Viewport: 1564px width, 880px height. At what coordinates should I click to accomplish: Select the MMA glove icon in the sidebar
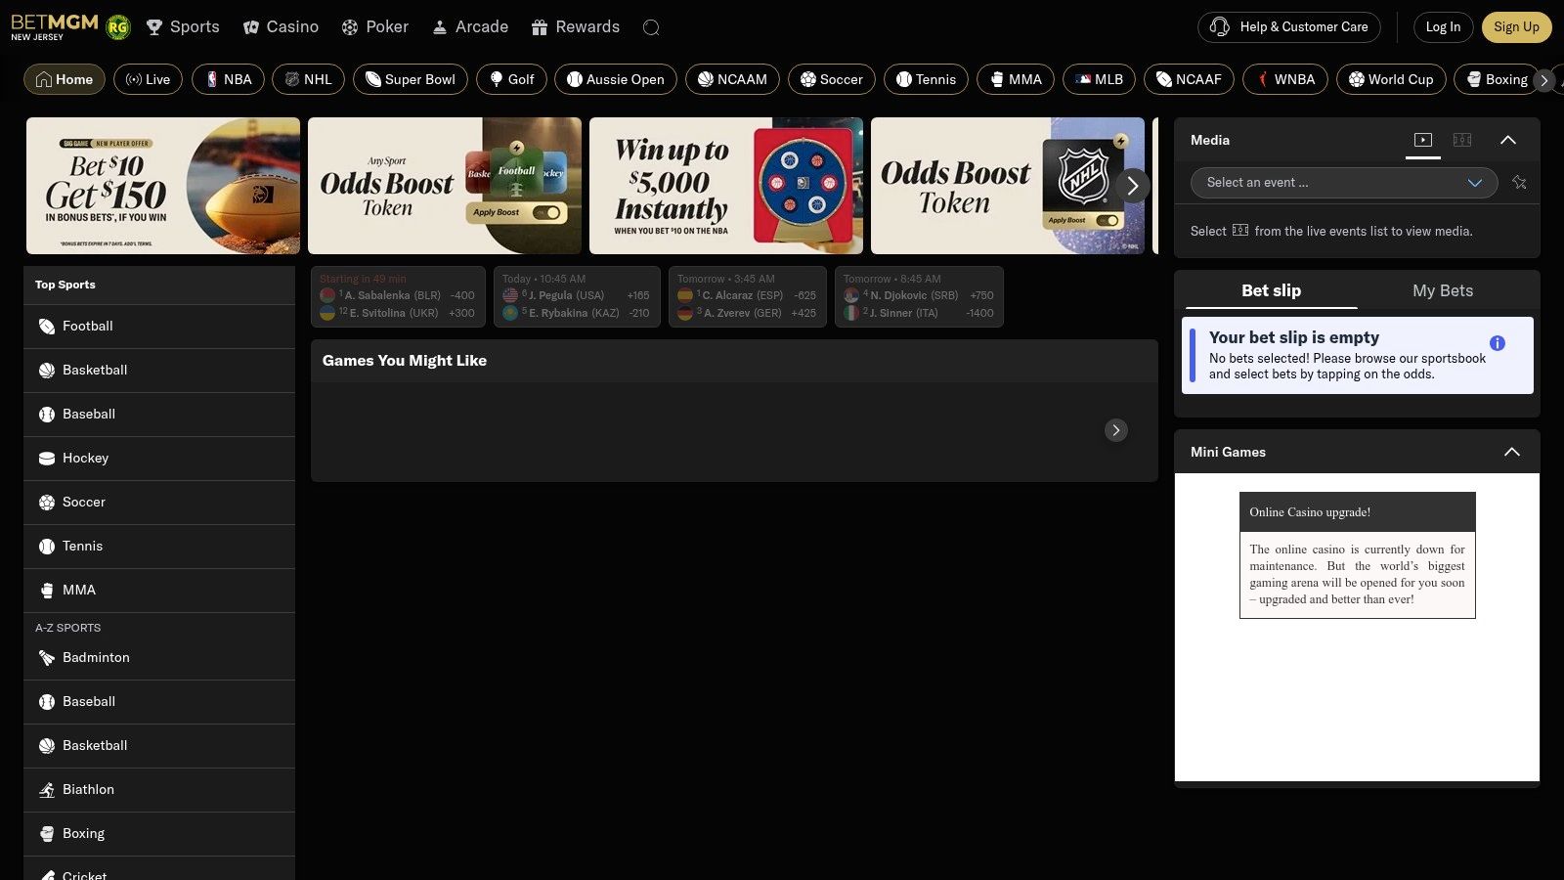click(46, 590)
